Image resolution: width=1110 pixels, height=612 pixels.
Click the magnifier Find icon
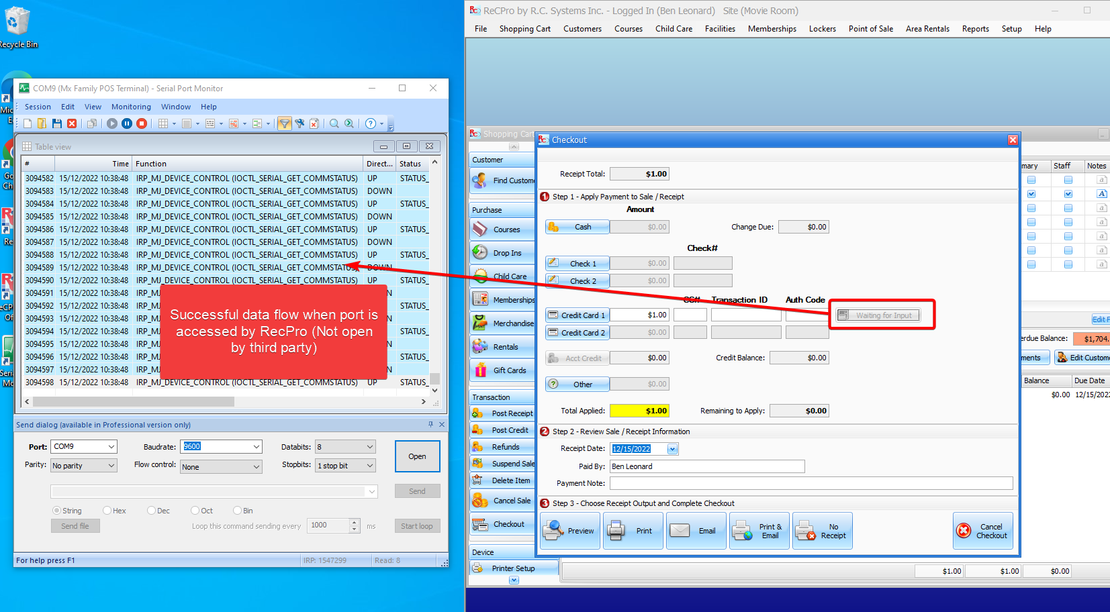334,123
